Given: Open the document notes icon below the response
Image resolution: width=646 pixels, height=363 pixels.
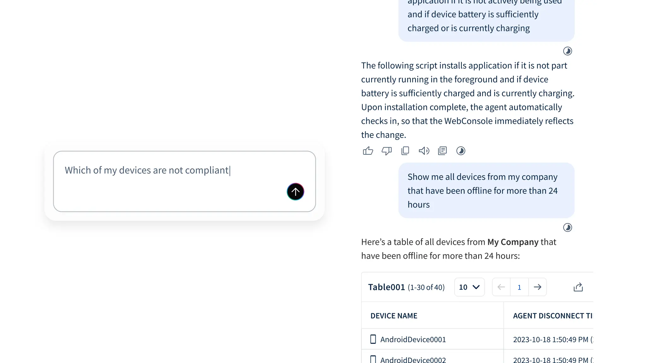Looking at the screenshot, I should point(443,151).
